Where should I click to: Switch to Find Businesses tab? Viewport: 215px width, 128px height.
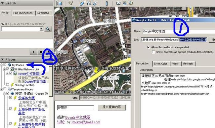[x=23, y=13]
